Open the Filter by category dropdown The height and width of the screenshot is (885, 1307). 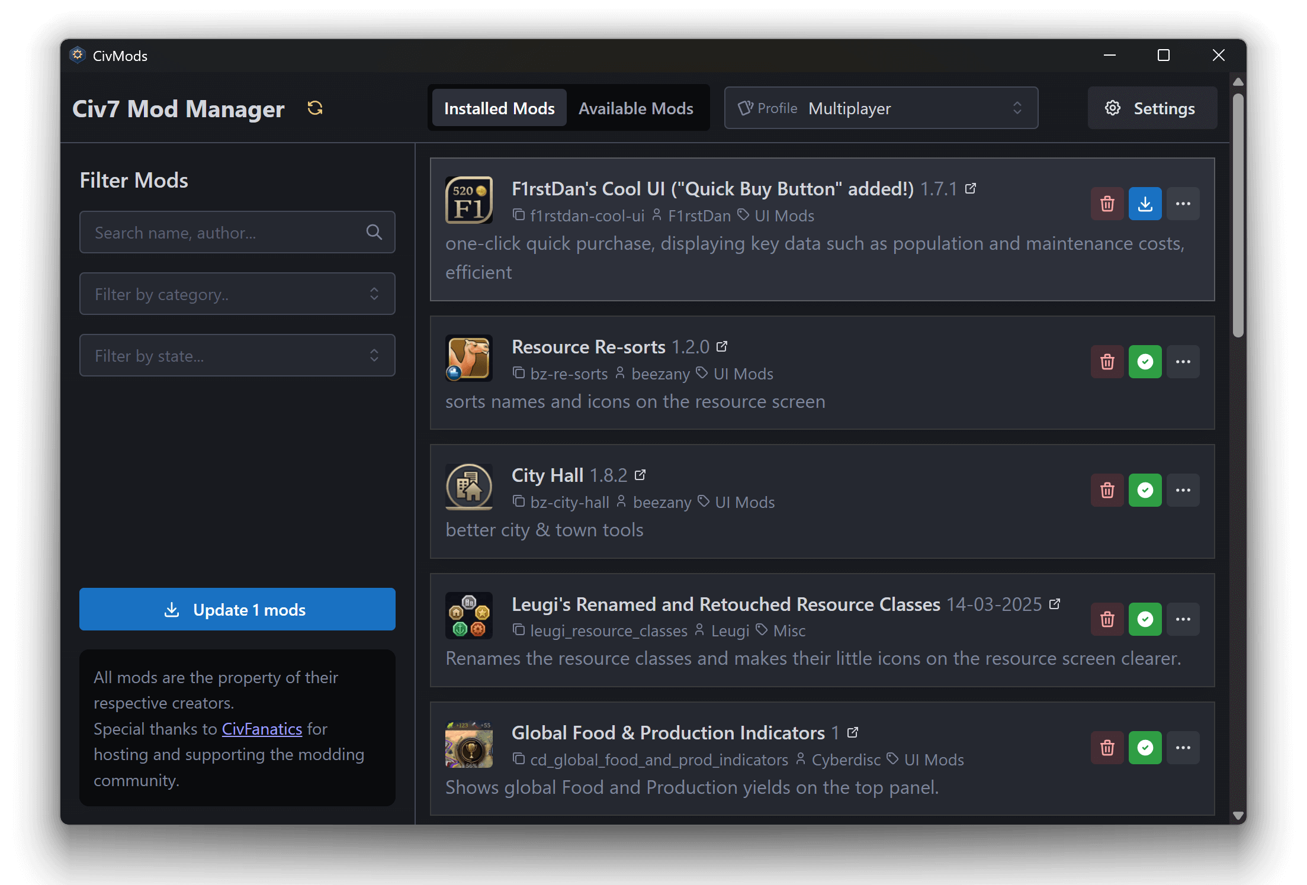237,294
